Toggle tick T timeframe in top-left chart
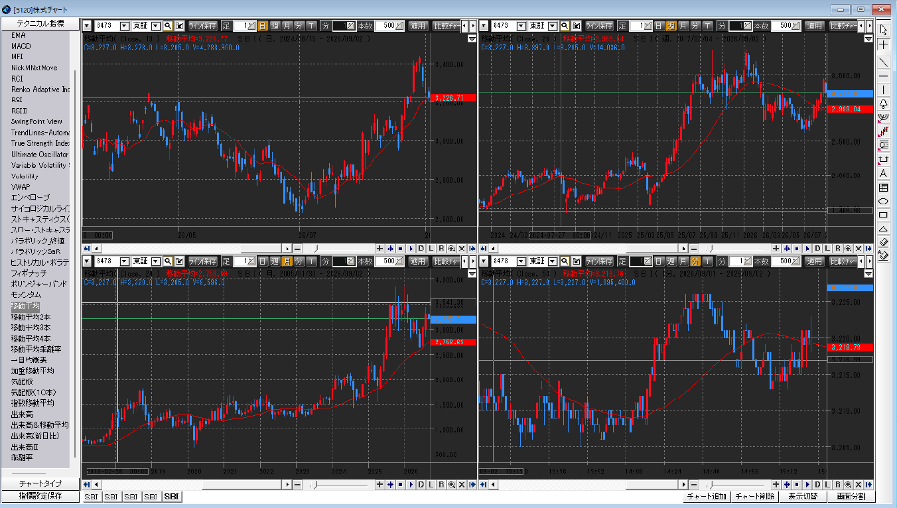Viewport: 897px width, 508px height. pos(310,26)
